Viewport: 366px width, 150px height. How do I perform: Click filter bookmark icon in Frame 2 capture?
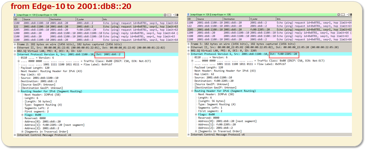pyautogui.click(x=15, y=15)
